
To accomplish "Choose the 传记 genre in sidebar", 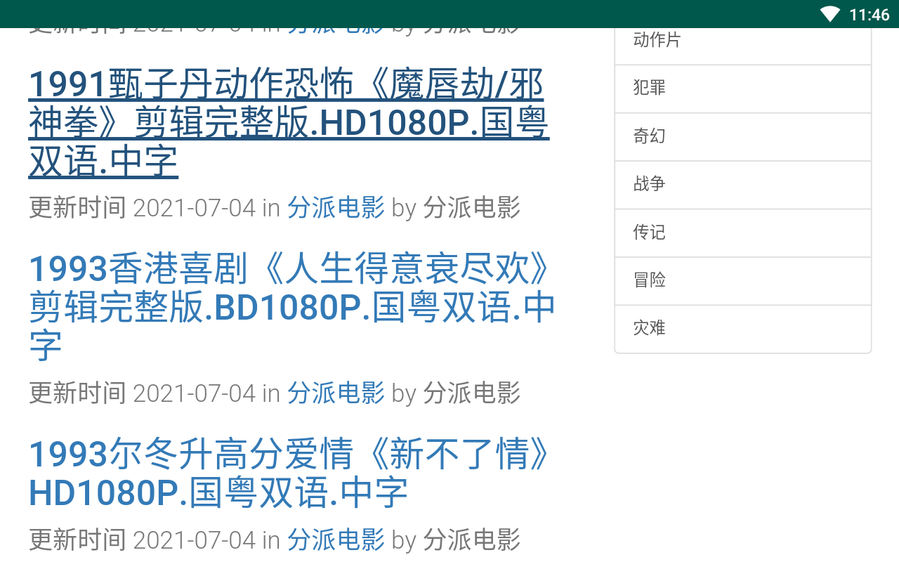I will [x=743, y=233].
